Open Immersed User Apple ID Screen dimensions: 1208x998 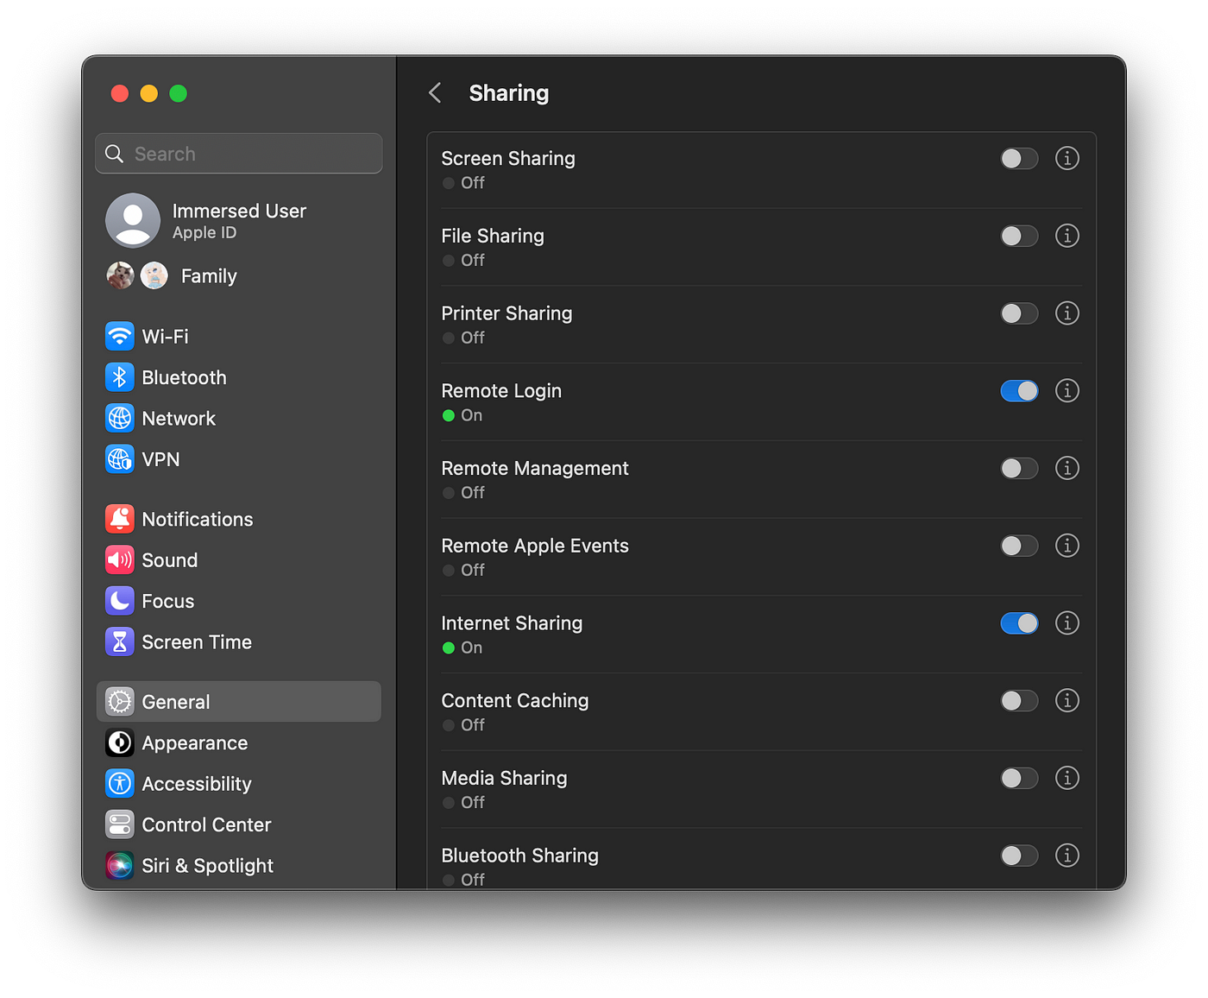[239, 220]
